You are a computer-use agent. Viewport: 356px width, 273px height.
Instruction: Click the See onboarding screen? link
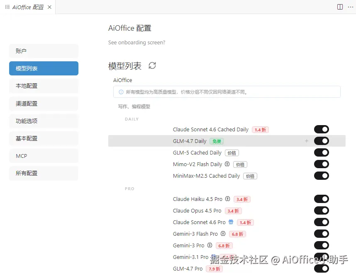137,42
